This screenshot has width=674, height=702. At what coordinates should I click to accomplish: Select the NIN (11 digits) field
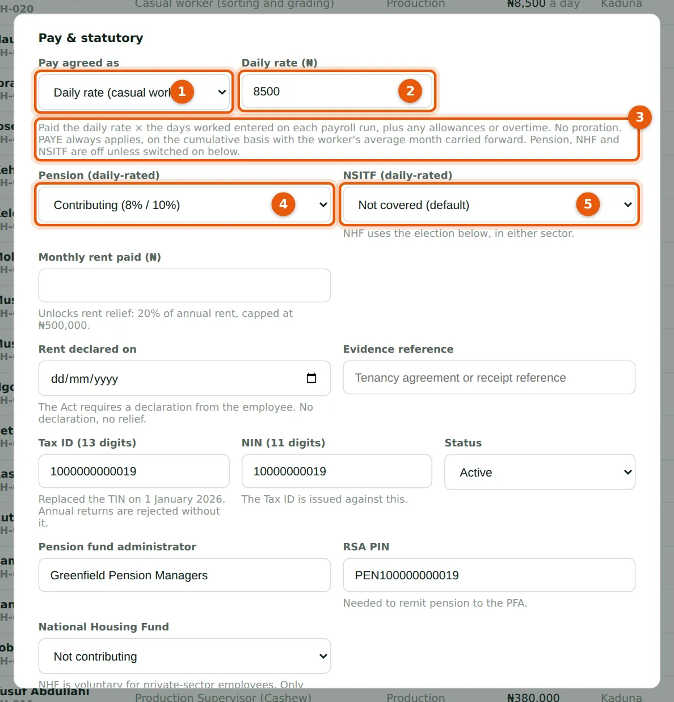337,471
